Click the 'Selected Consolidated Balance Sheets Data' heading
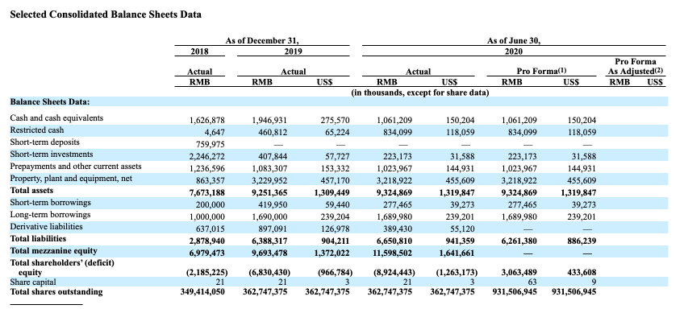Viewport: 684px width, 309px height. (x=106, y=14)
